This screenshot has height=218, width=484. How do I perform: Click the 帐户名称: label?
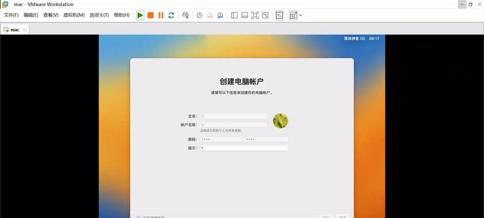188,125
